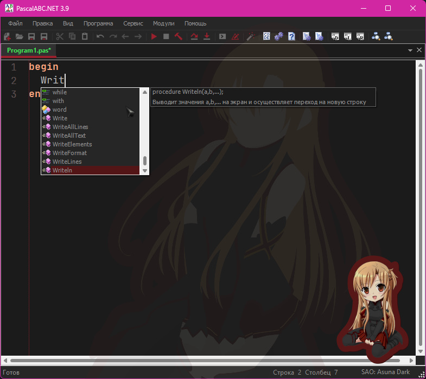Undo the last edit
This screenshot has width=426, height=379.
100,36
